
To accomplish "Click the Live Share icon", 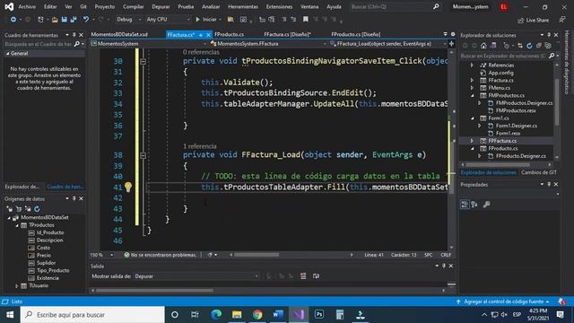I will [x=520, y=20].
